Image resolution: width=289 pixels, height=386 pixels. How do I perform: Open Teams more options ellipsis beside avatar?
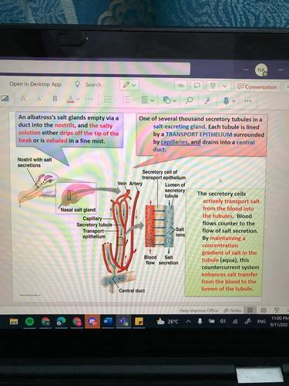click(x=246, y=69)
